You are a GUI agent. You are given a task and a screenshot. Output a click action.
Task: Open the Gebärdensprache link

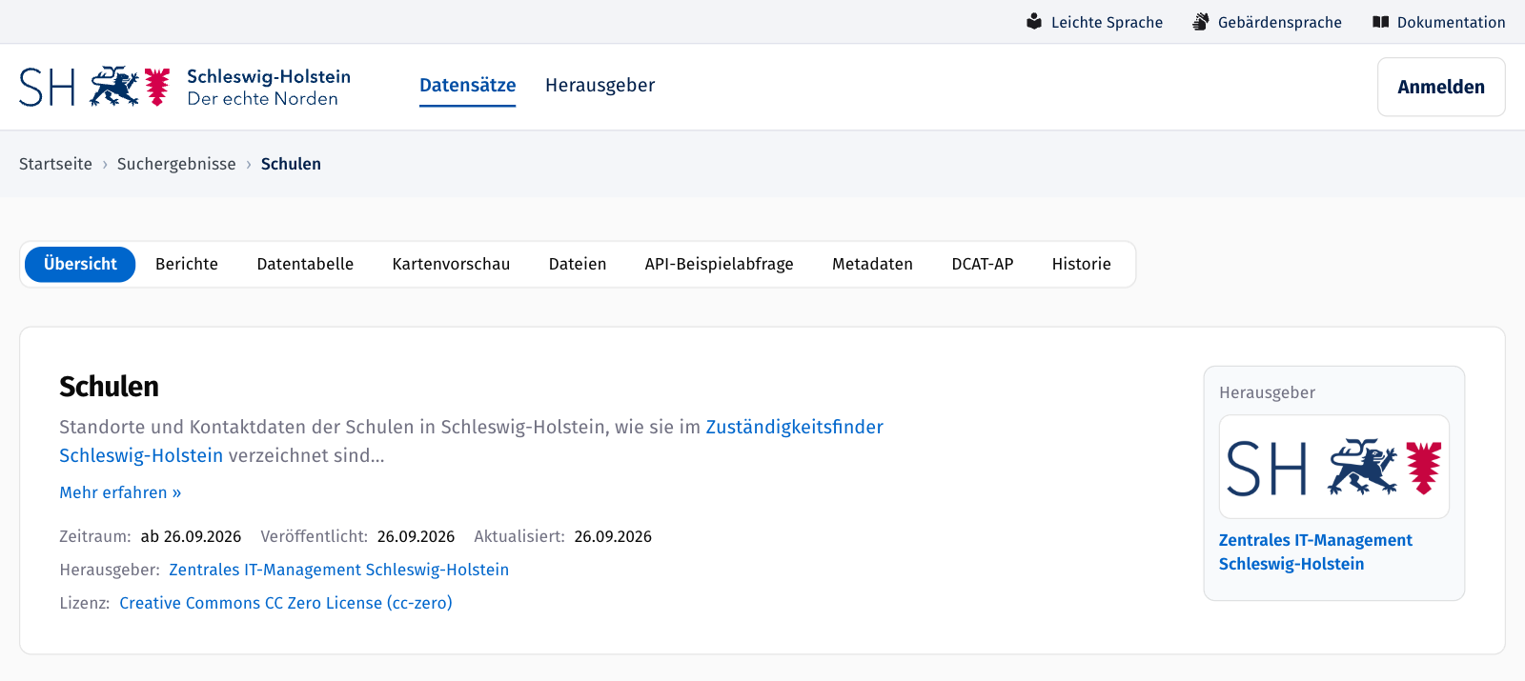(x=1268, y=22)
